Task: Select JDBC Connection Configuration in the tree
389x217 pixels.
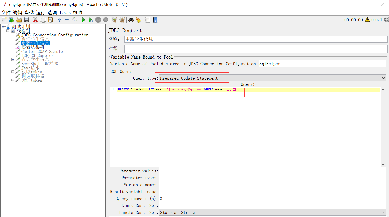Action: click(55, 35)
